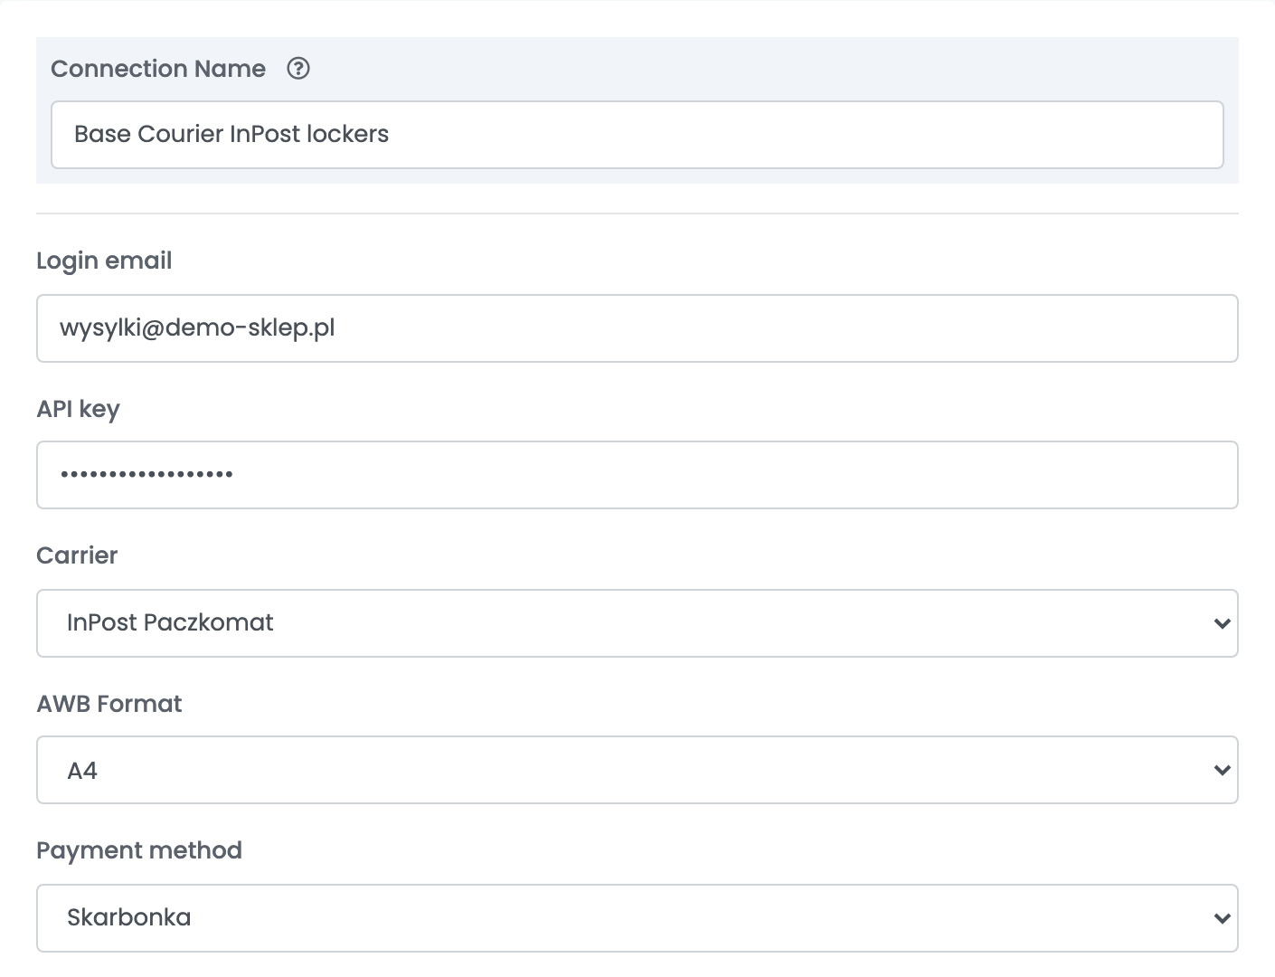Click the 'API key' label

coord(78,410)
